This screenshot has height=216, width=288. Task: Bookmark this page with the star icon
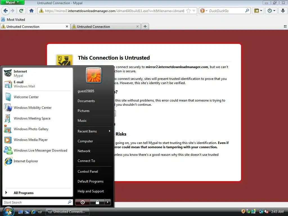[x=188, y=11]
